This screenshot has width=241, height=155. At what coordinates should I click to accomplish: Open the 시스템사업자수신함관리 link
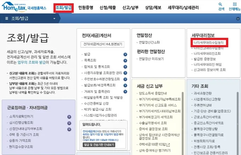pyautogui.click(x=100, y=115)
